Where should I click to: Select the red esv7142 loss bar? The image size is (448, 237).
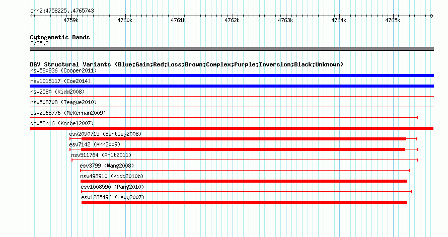pyautogui.click(x=243, y=149)
